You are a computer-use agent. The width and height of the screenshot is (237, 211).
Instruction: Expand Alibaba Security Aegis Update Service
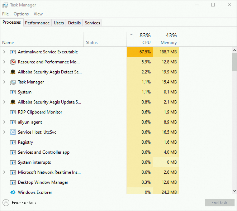[x=4, y=102]
